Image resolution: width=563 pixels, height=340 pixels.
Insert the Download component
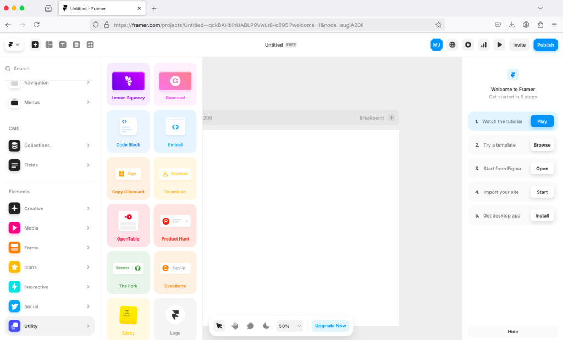[x=175, y=179]
